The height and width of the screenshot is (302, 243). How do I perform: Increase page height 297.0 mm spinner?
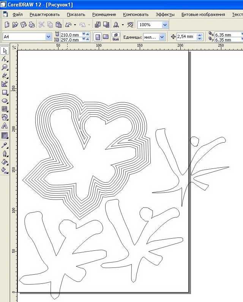click(88, 39)
